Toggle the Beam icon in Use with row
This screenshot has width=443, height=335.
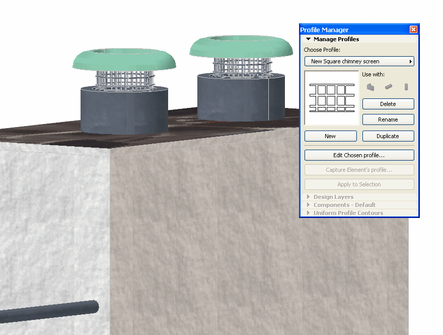pos(388,86)
